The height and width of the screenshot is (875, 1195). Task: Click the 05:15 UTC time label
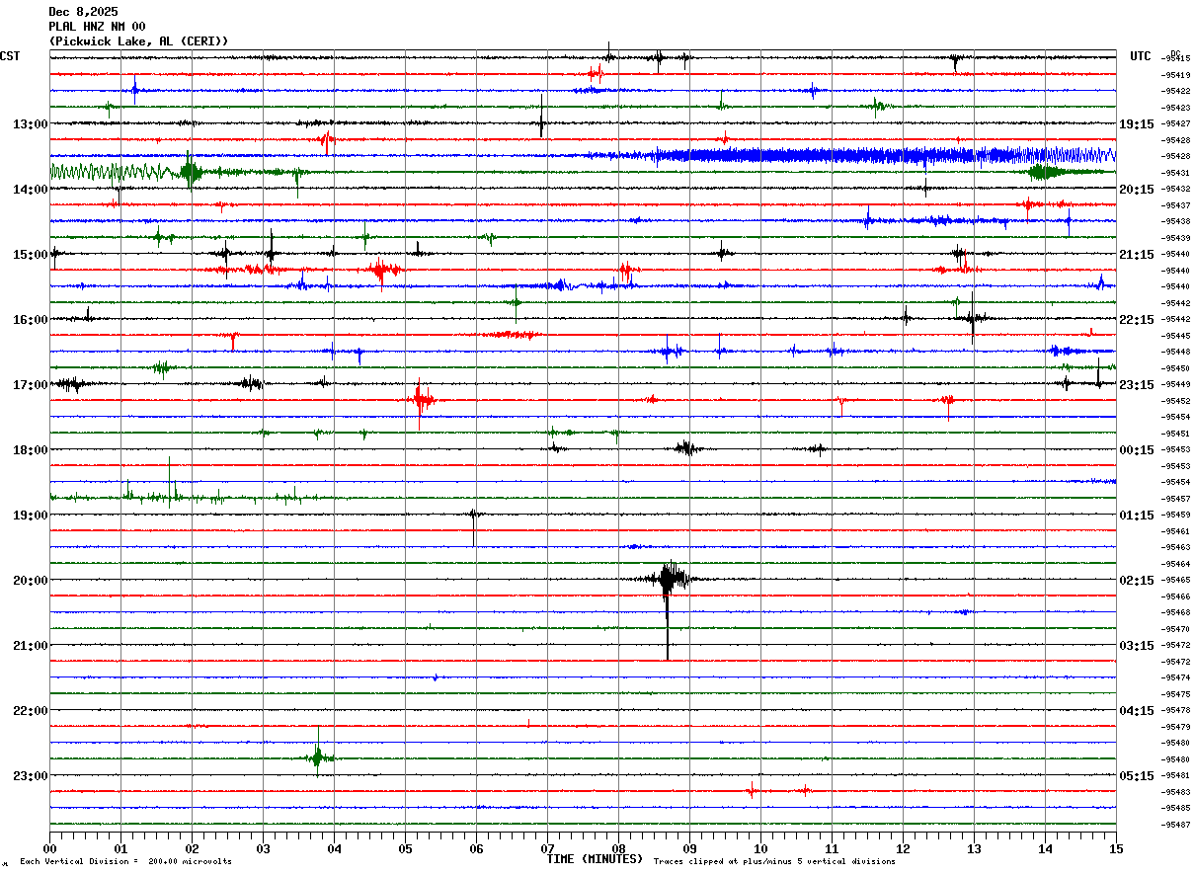click(x=1137, y=775)
